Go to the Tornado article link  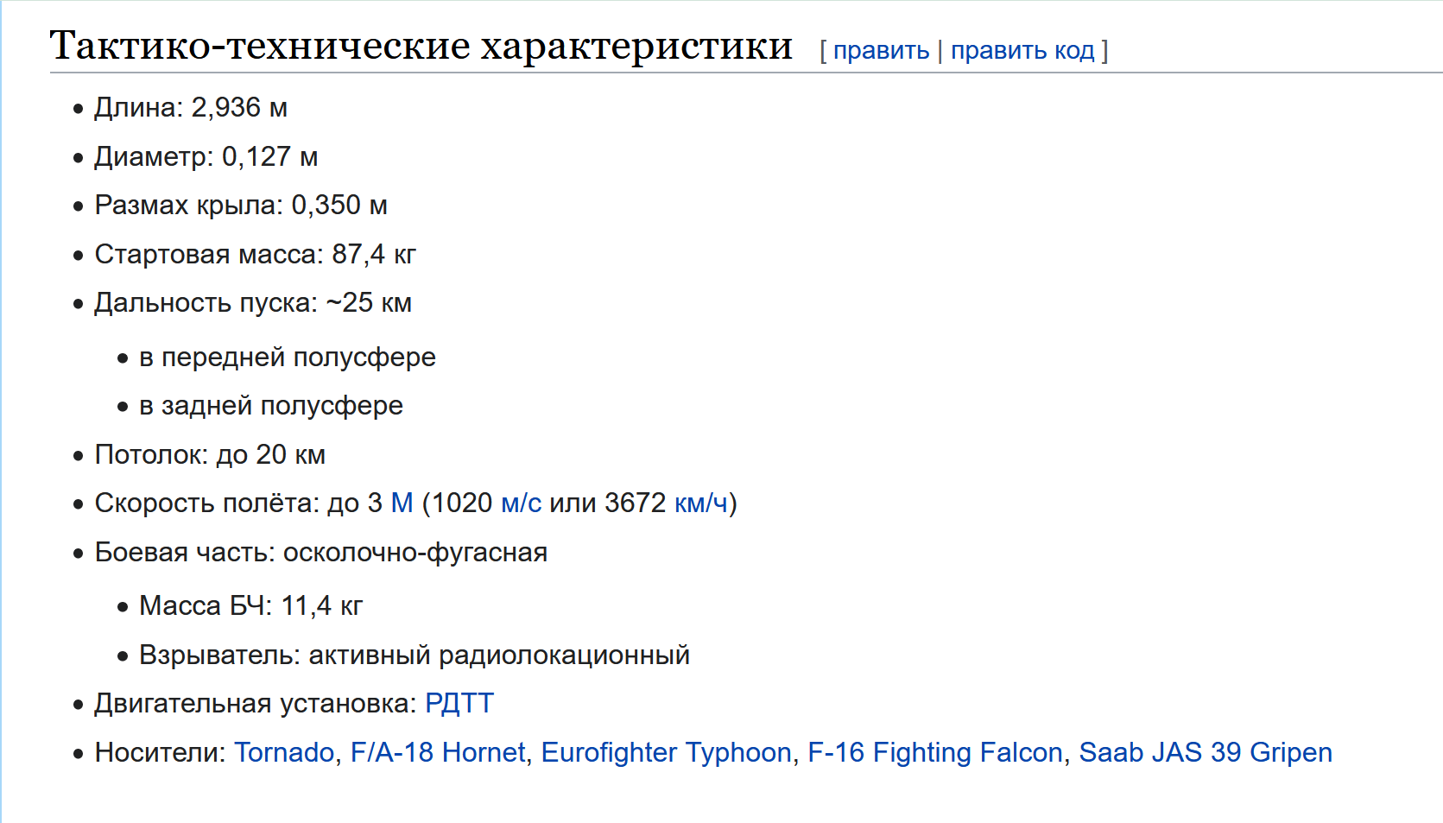(x=284, y=752)
